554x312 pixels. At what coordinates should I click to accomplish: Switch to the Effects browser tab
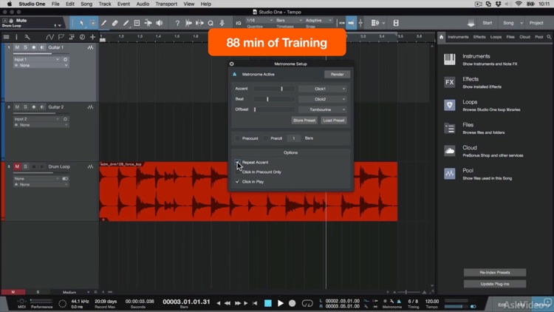pos(479,37)
